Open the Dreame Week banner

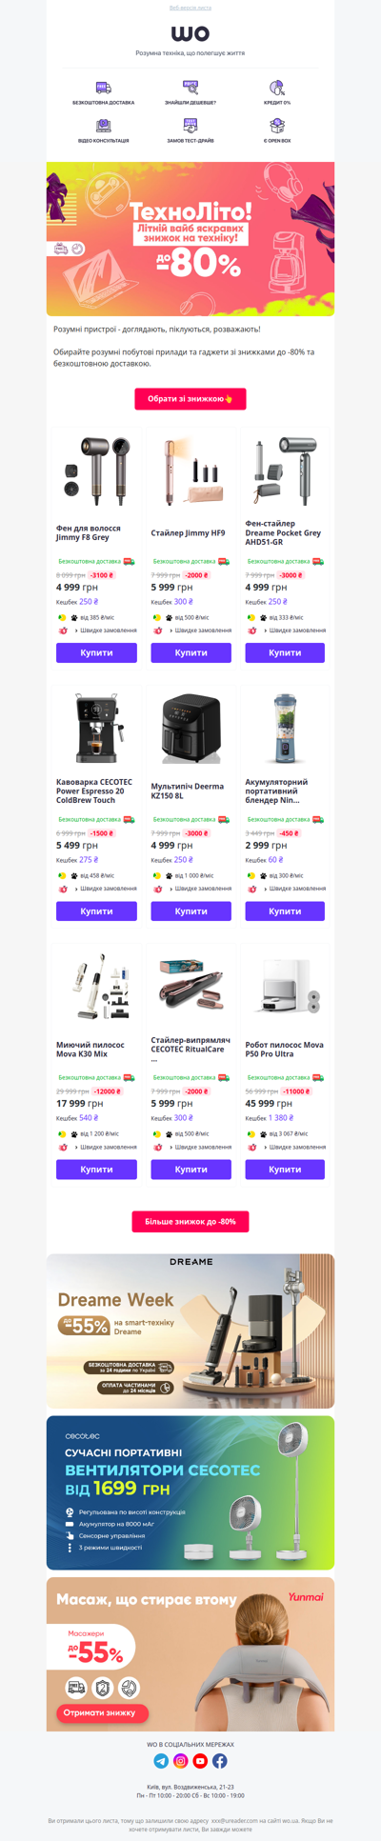click(x=190, y=1331)
